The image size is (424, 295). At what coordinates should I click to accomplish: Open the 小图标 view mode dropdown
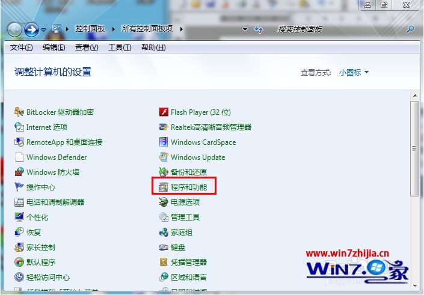[354, 73]
